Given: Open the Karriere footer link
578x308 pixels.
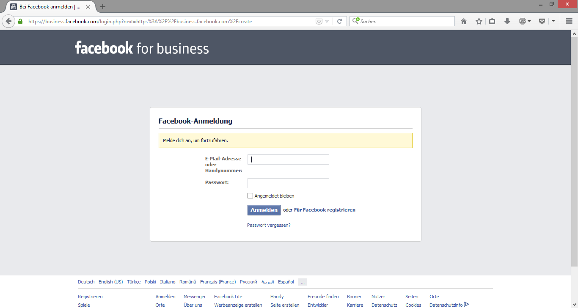Looking at the screenshot, I should pyautogui.click(x=355, y=305).
